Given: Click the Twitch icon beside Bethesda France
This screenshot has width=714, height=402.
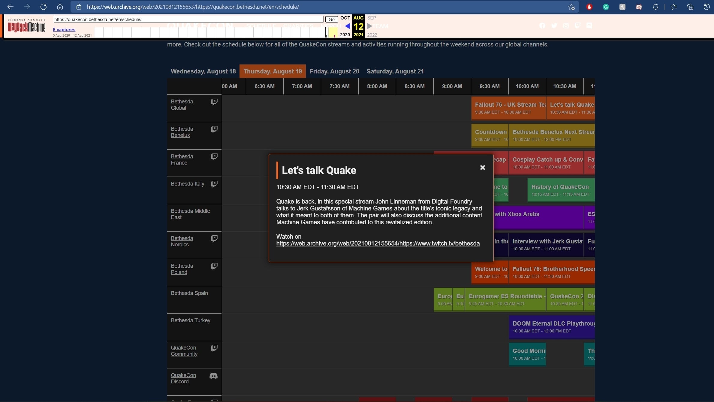Looking at the screenshot, I should tap(214, 157).
